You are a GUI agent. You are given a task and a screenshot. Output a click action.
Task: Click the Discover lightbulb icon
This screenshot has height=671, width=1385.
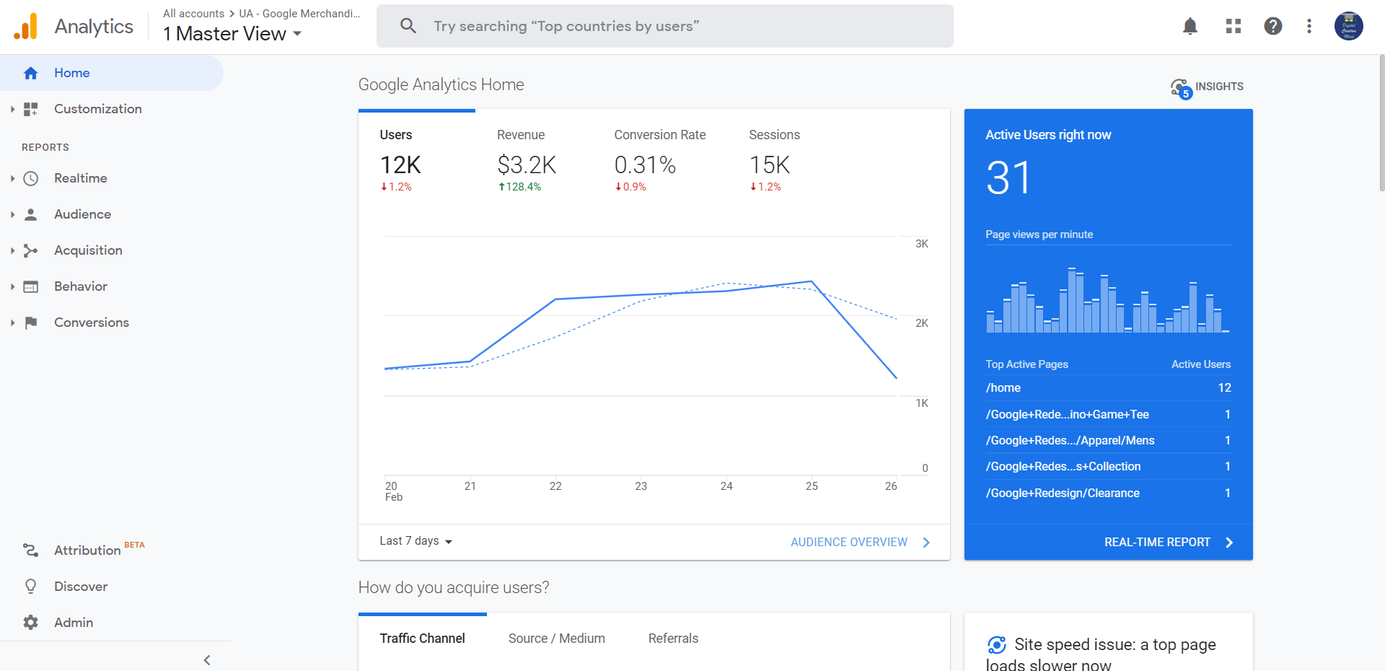[30, 587]
